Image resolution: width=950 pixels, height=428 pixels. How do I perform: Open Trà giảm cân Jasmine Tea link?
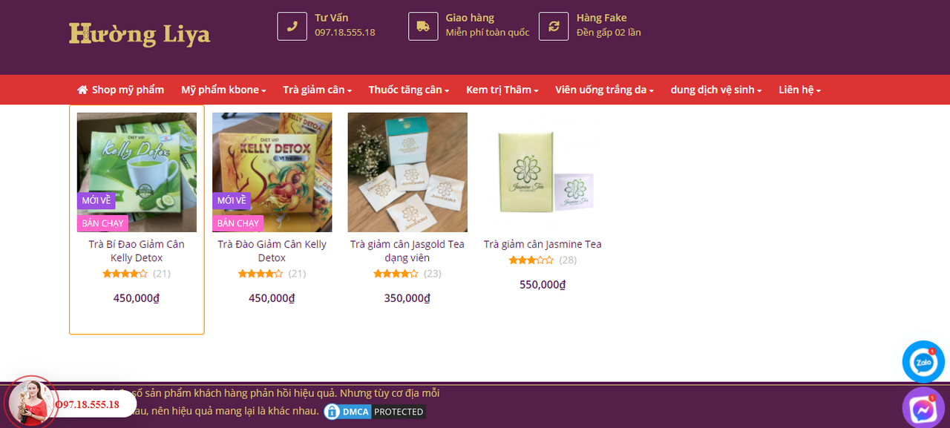pyautogui.click(x=543, y=244)
